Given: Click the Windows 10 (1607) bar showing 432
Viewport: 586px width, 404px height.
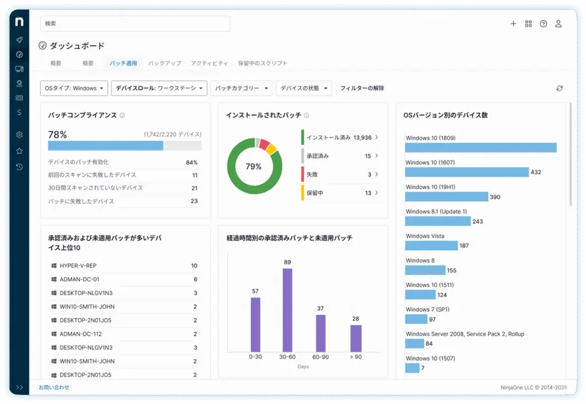Looking at the screenshot, I should coord(467,172).
